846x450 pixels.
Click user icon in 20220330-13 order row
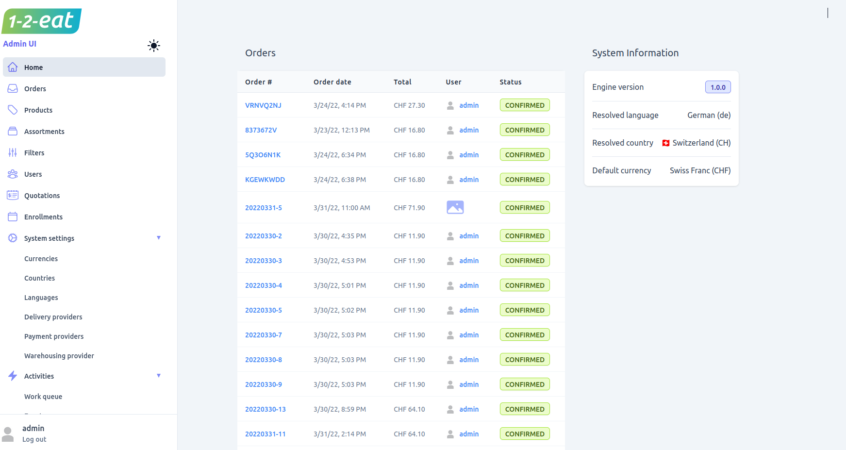click(x=450, y=409)
